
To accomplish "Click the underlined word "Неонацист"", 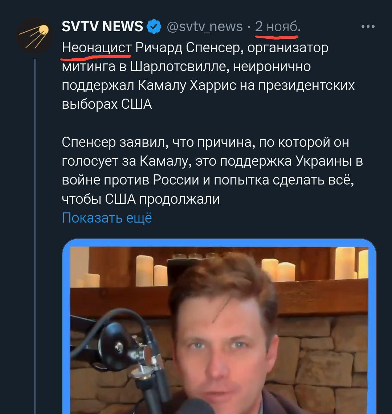I will pyautogui.click(x=97, y=48).
